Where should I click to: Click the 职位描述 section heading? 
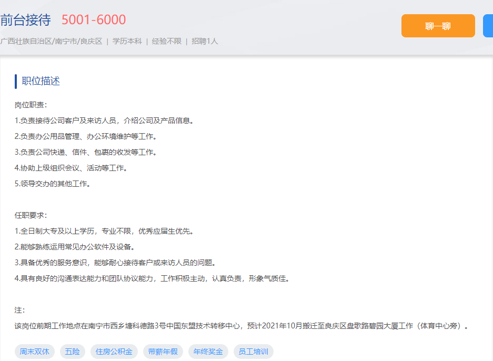(41, 81)
